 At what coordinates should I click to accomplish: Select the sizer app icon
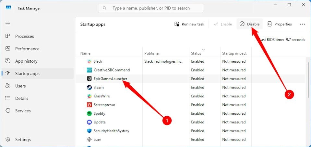(x=89, y=140)
